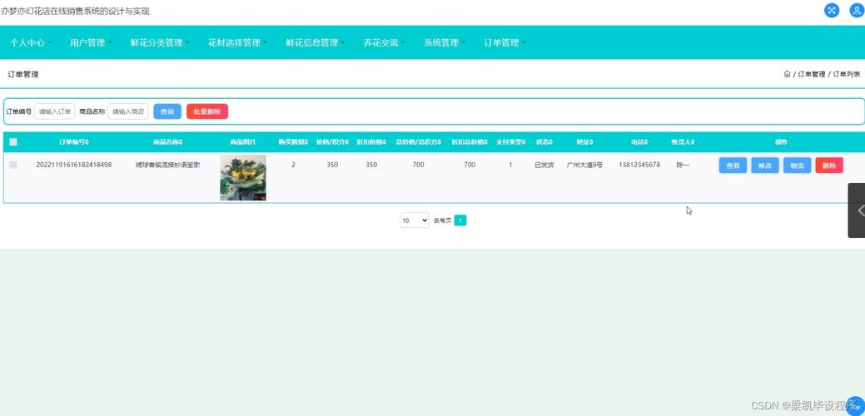Open the 订单管理 dropdown menu
The image size is (865, 416).
(x=505, y=42)
